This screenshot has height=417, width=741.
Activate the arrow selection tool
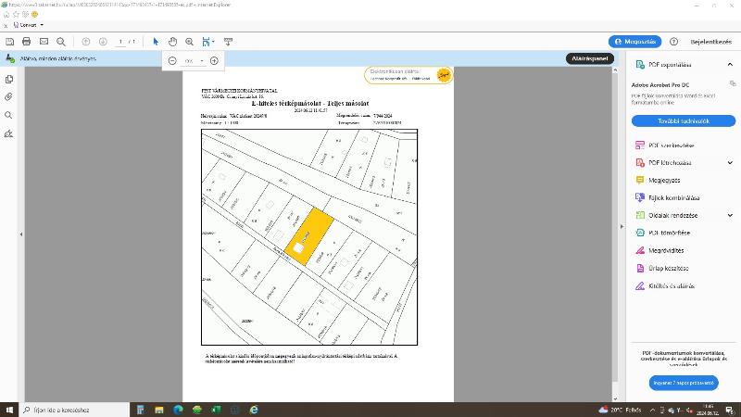coord(156,42)
